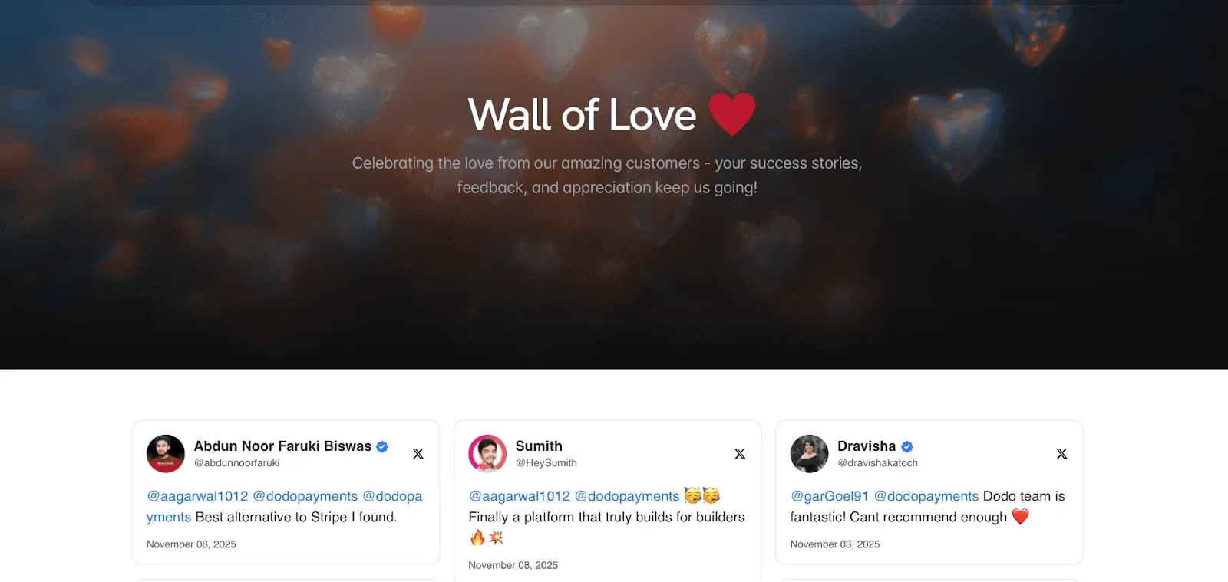
Task: Open the November 03, 2025 tweet date
Action: tap(835, 544)
